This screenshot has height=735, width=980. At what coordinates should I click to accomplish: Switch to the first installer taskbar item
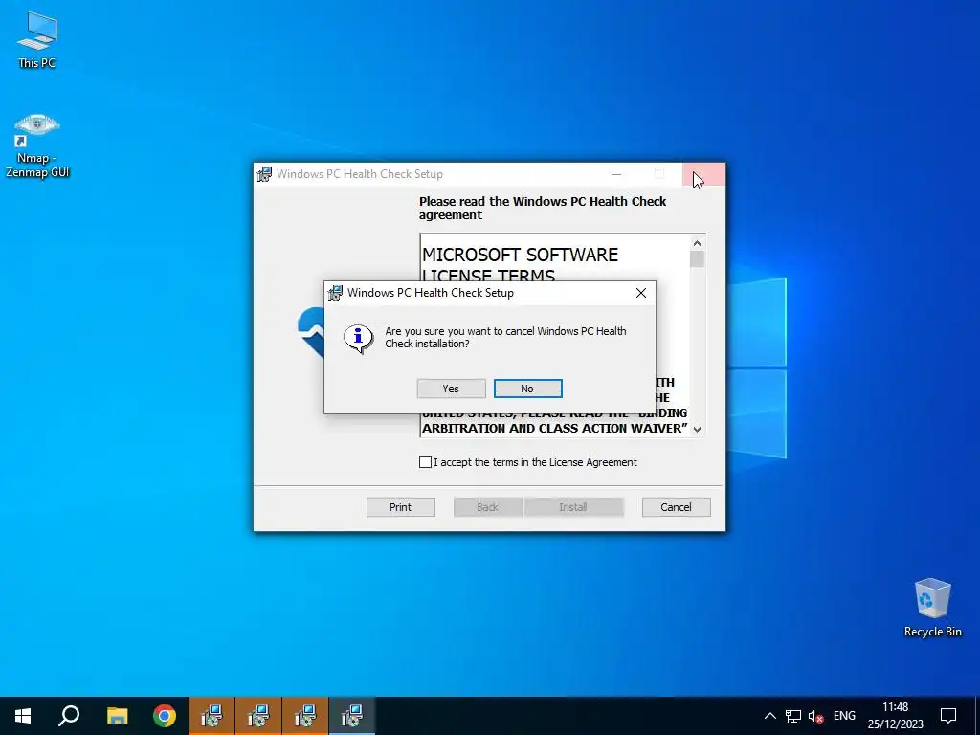(212, 716)
